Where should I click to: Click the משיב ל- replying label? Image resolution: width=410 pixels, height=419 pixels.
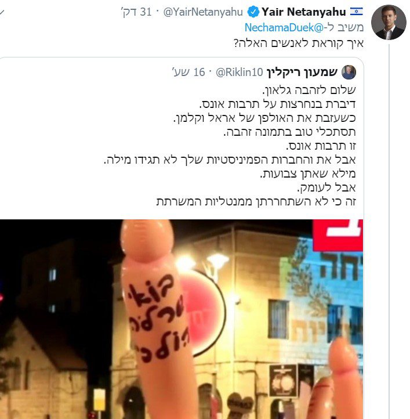coord(344,27)
